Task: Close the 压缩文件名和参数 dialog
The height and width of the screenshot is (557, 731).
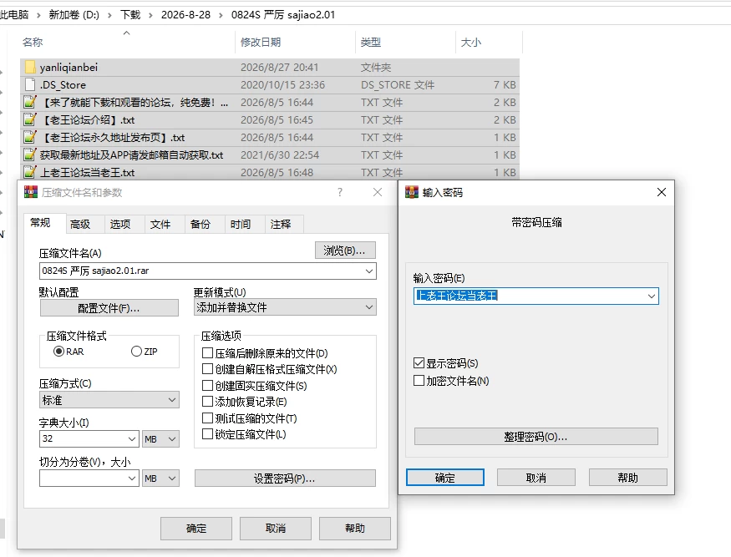Action: (x=378, y=192)
